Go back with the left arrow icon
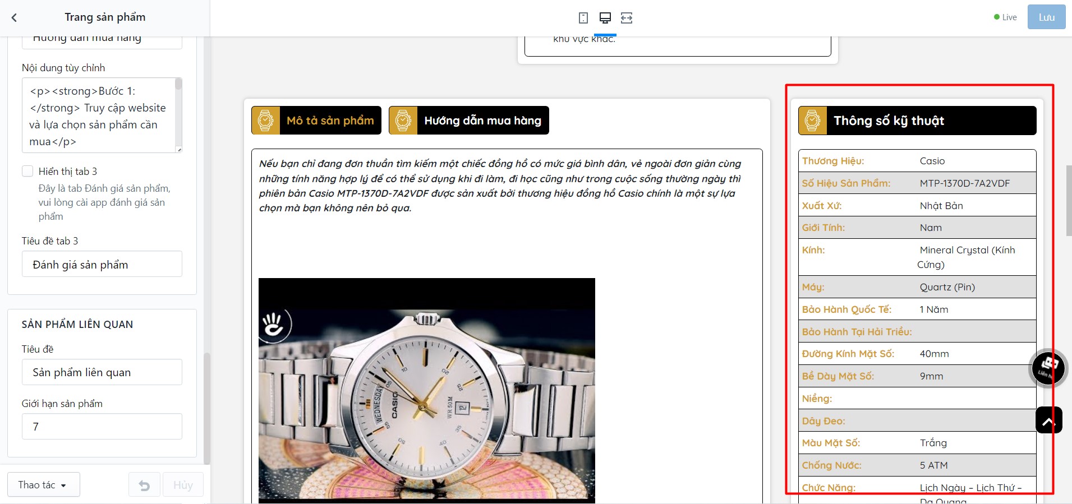Screen dimensions: 1072x504 (x=14, y=17)
